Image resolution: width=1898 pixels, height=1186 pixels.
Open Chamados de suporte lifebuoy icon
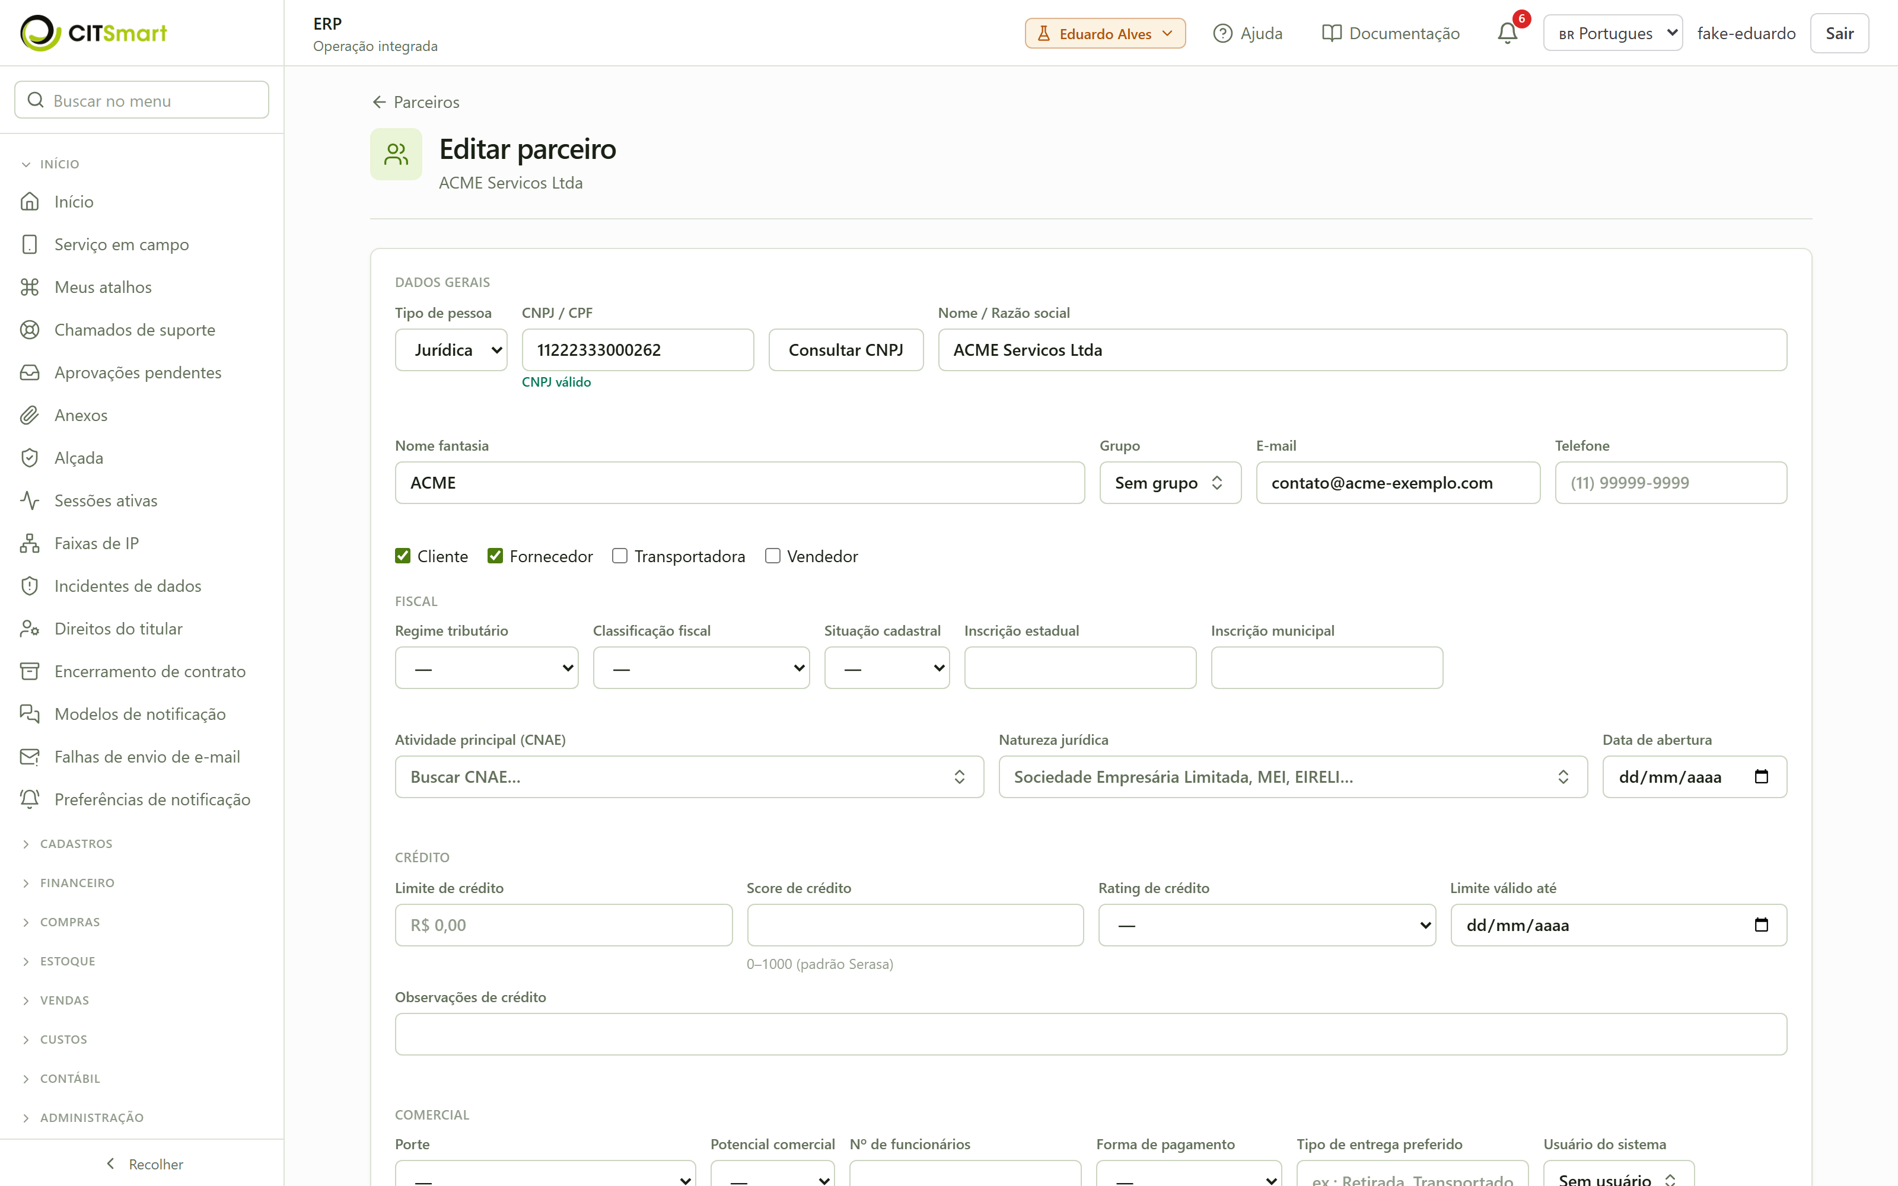coord(30,330)
